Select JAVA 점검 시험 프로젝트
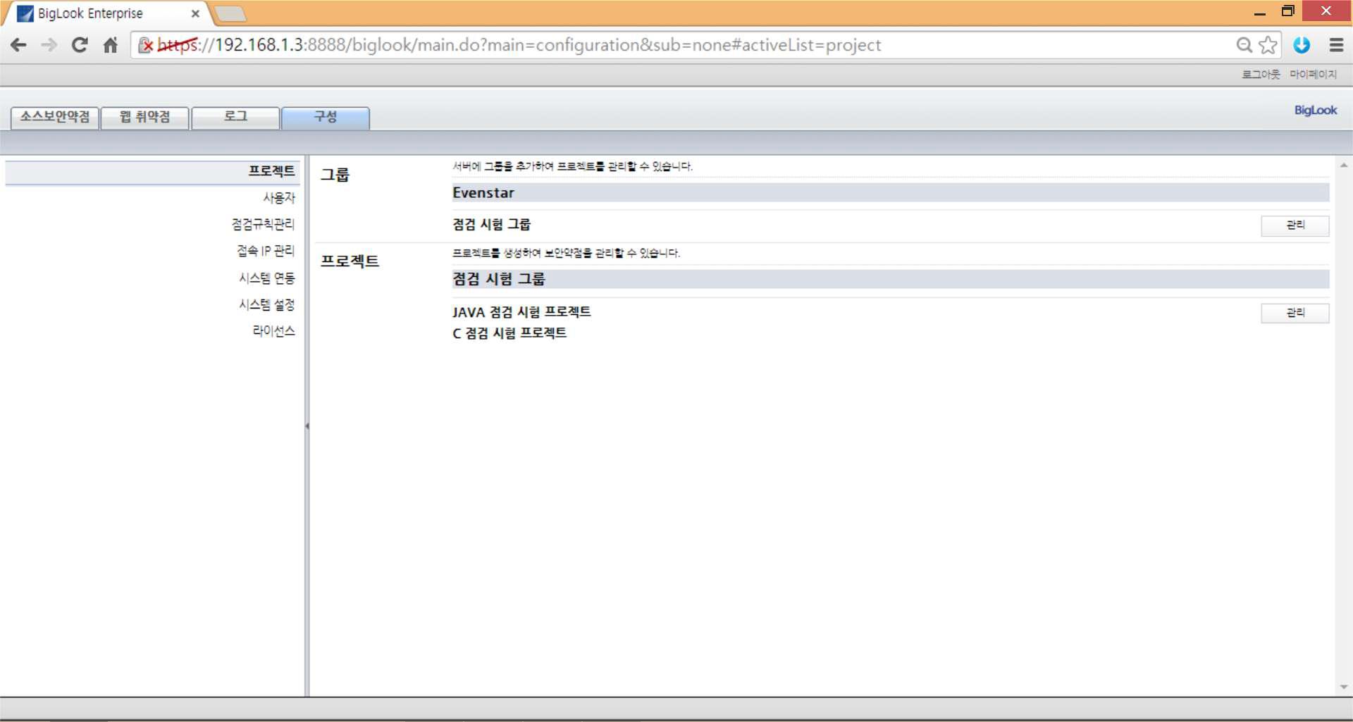1353x722 pixels. click(x=521, y=312)
